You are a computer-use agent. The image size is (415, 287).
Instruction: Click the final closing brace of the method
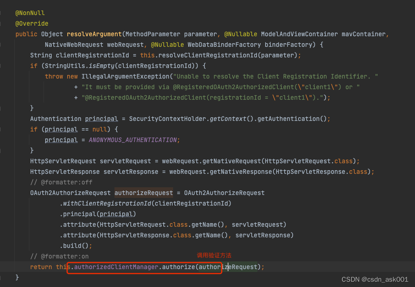click(17, 277)
